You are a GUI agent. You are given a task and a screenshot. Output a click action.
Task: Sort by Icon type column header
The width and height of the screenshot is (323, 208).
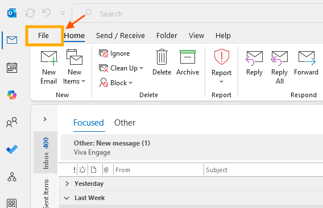point(94,170)
